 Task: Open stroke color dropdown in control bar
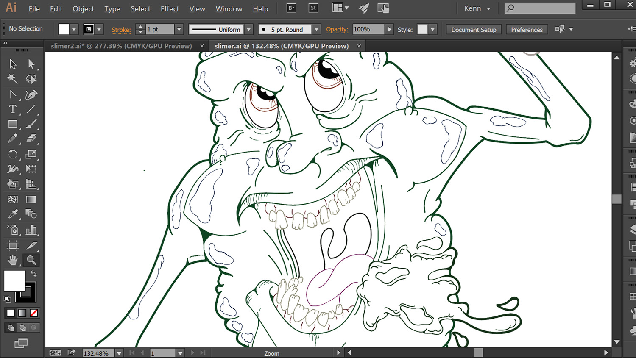coord(99,29)
